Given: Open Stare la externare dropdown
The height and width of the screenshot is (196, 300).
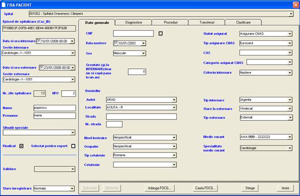Looking at the screenshot, I should [x=290, y=109].
